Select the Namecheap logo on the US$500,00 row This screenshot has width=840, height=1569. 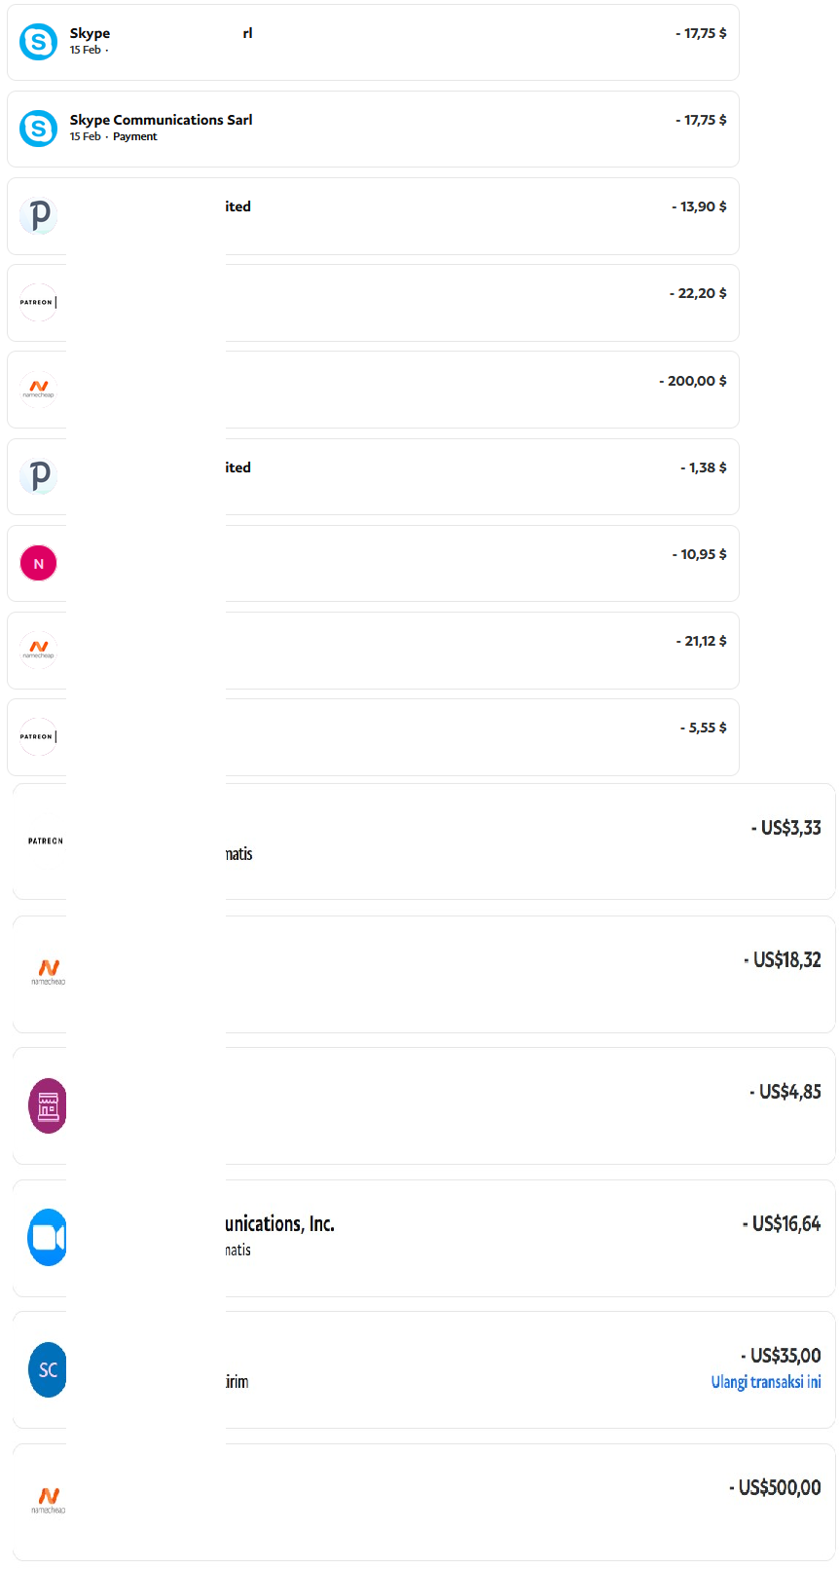(48, 1500)
